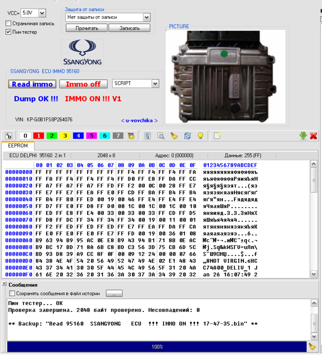Click the blue refresh arrows icon
Viewport: 322px width, 355px height.
[187, 136]
